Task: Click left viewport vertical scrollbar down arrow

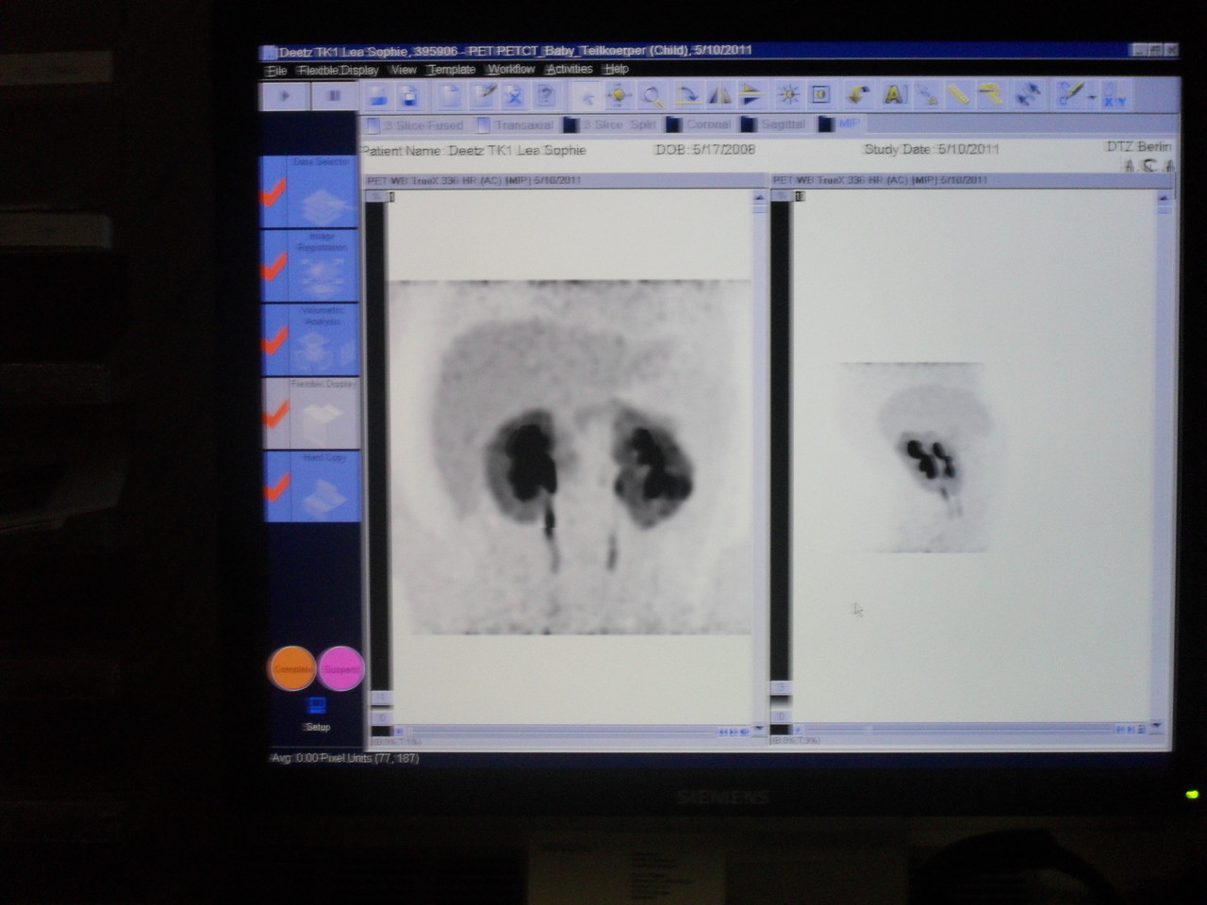Action: click(x=759, y=729)
